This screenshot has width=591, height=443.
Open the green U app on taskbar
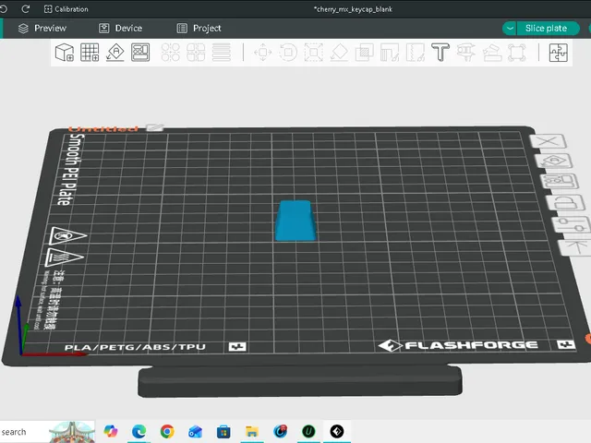point(308,431)
